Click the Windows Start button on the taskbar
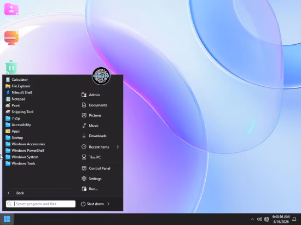 click(x=7, y=219)
